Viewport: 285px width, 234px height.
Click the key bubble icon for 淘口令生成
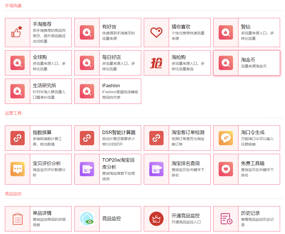point(226,138)
